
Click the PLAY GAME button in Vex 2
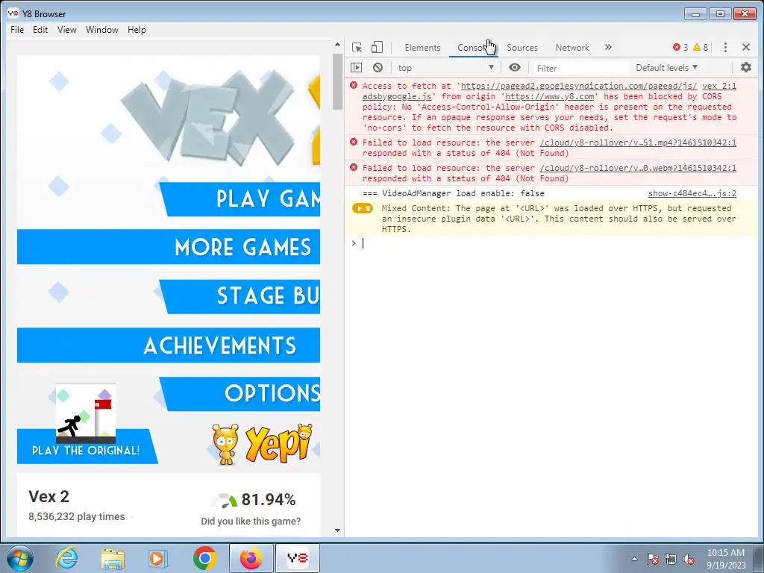(240, 199)
